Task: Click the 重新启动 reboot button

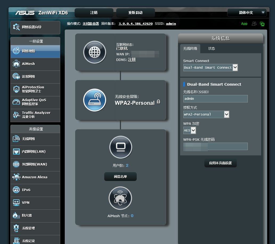Action: [135, 13]
